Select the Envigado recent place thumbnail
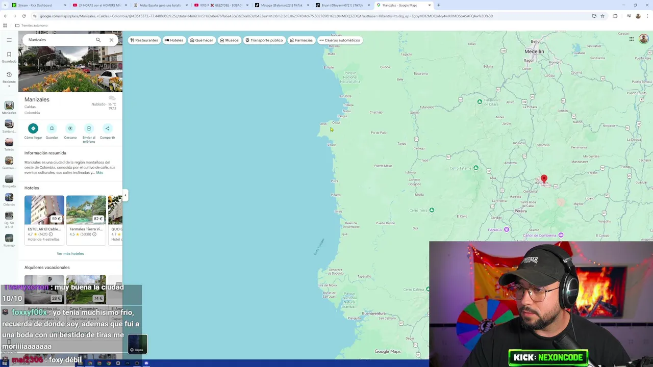The width and height of the screenshot is (653, 367). (9, 179)
